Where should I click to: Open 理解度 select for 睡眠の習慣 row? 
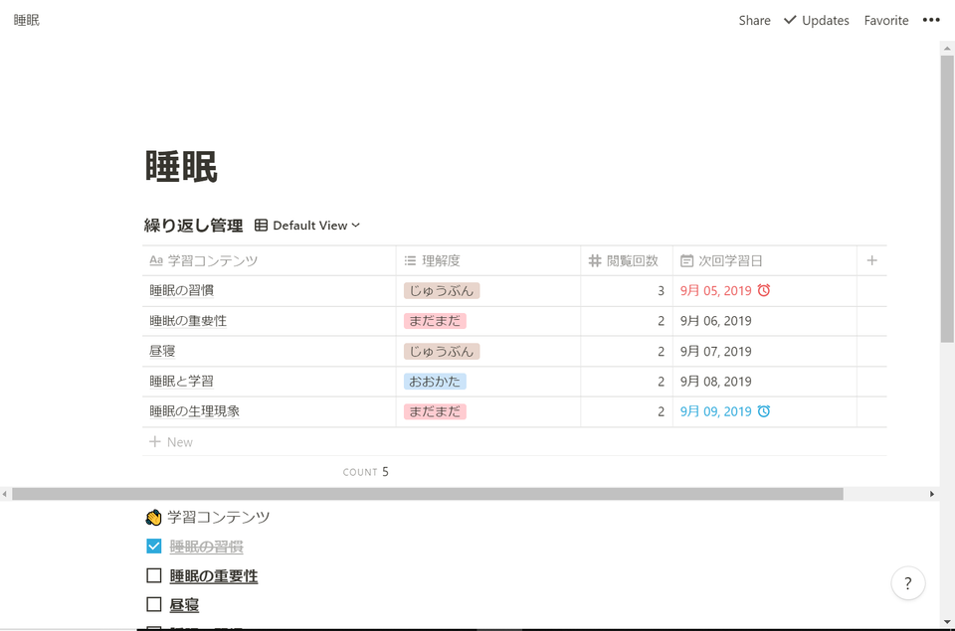coord(442,291)
